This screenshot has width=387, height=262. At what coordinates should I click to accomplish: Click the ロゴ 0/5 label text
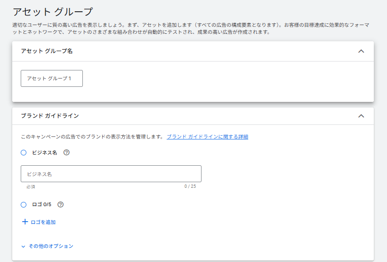(41, 205)
